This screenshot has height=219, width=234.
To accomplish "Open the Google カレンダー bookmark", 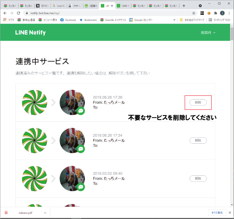I will tap(141, 20).
